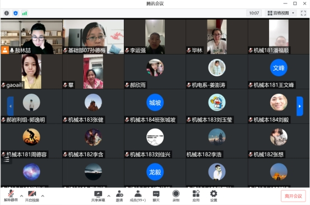This screenshot has height=205, width=310.
Task: Open the members (成员) list
Action: click(138, 196)
